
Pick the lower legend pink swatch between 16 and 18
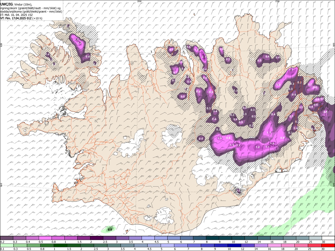pos(275,245)
